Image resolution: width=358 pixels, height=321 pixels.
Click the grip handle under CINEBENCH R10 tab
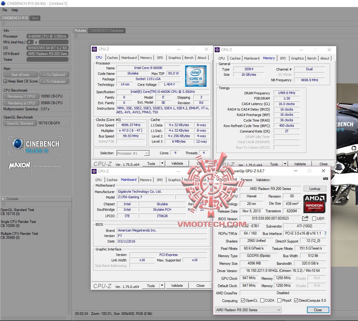click(3, 24)
